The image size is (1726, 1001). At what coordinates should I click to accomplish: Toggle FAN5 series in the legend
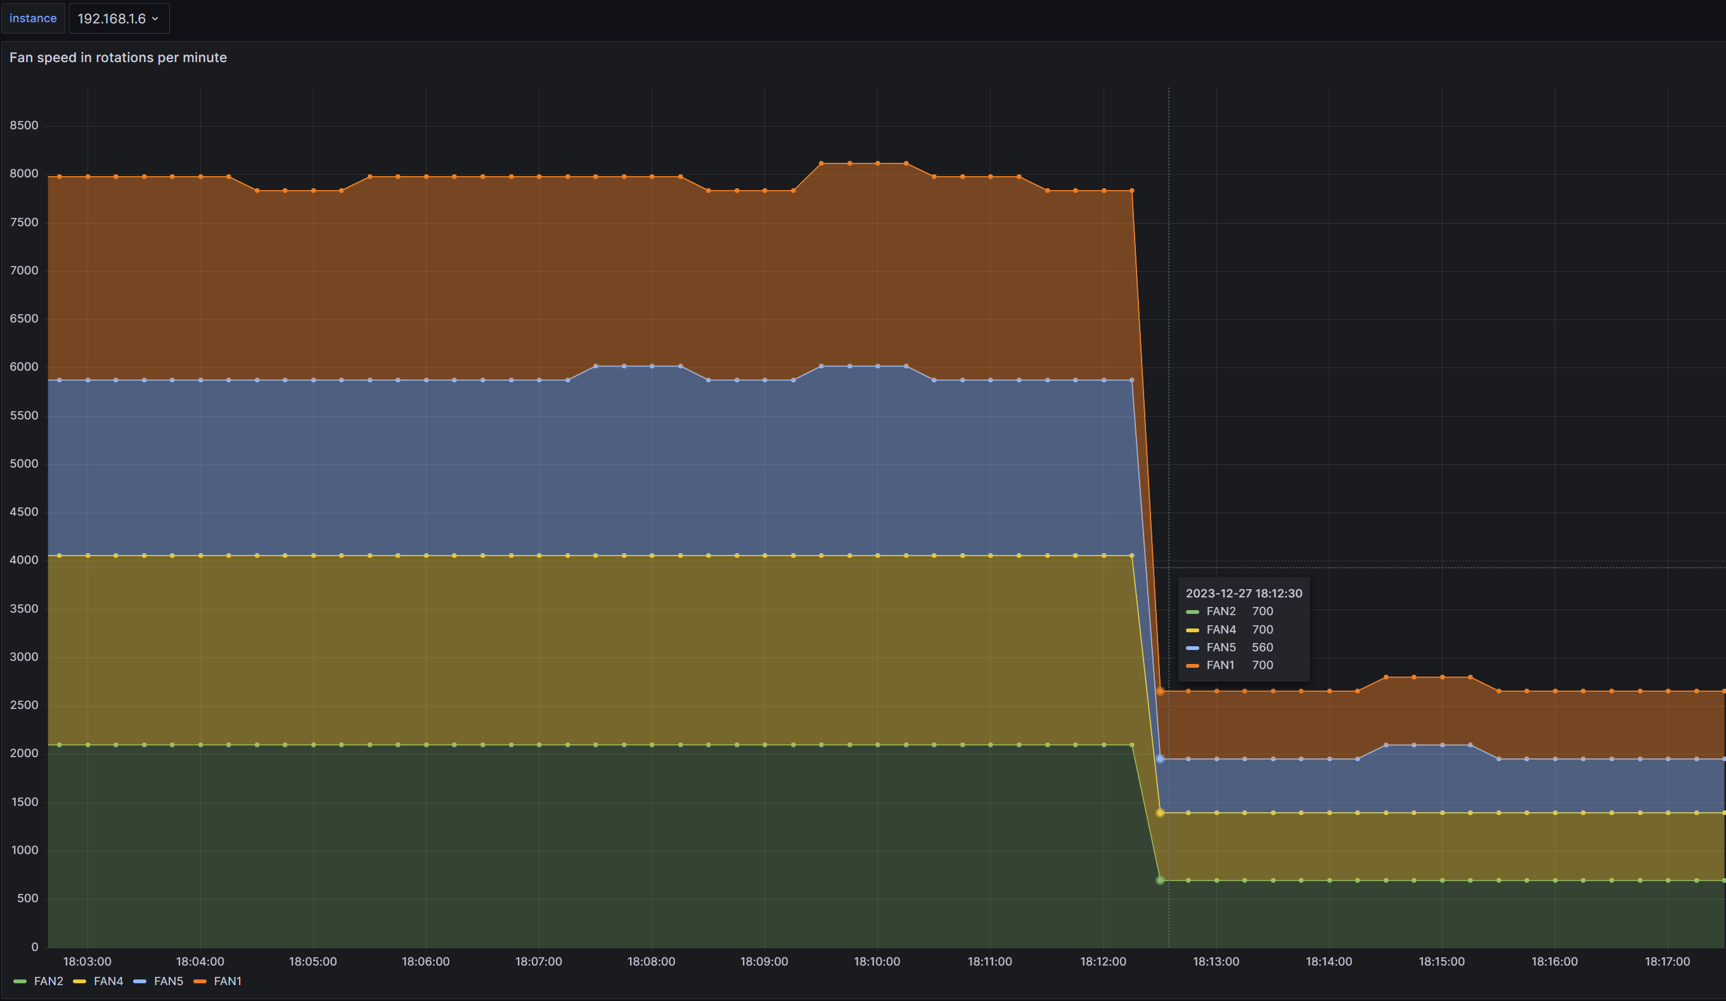169,981
